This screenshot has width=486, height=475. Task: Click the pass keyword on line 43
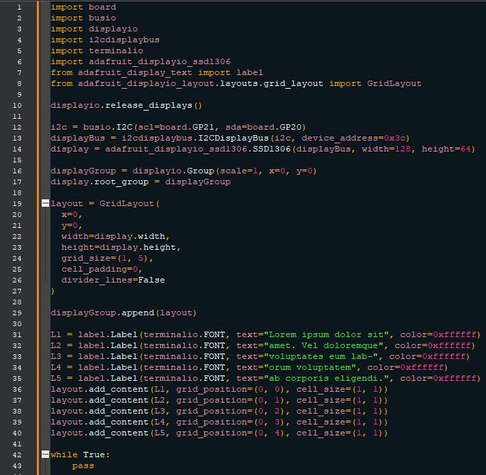tap(83, 465)
